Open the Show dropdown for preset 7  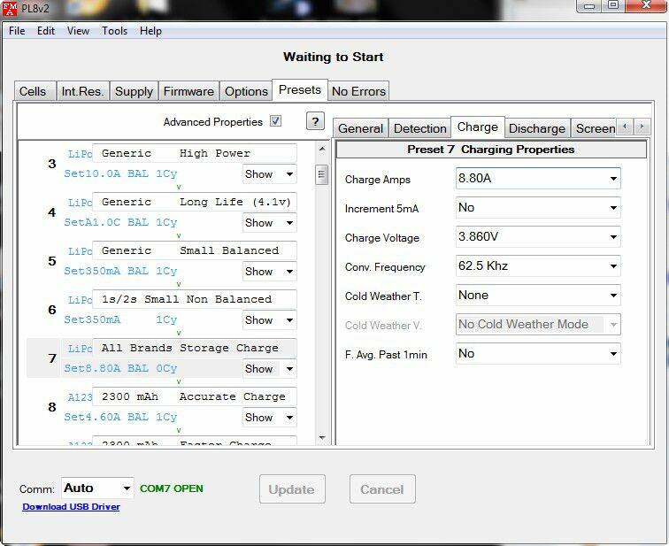[x=269, y=368]
